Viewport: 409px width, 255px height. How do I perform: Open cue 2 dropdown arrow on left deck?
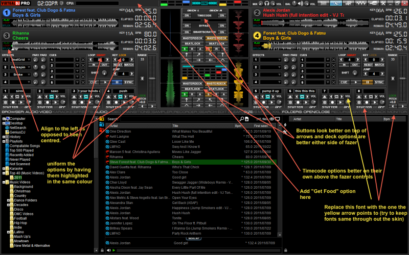tap(77, 66)
